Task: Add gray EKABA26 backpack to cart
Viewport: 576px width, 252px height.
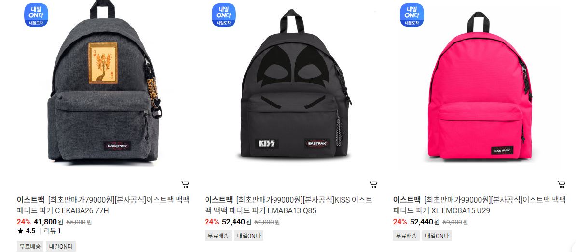Action: [x=186, y=184]
